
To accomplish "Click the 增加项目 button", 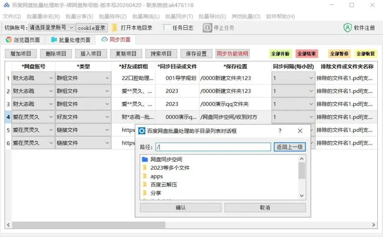I will 21,54.
